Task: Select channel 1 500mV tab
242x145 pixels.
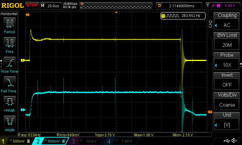Action: pos(16,141)
